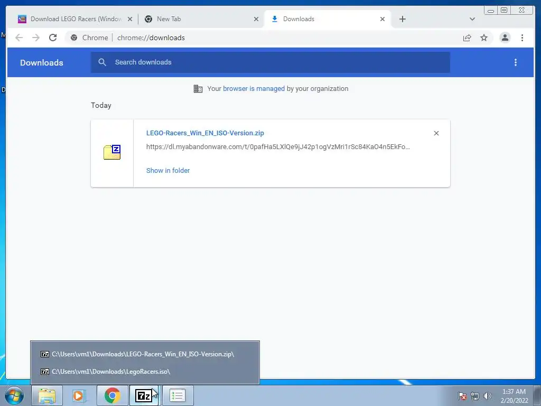The height and width of the screenshot is (406, 541).
Task: Open the Chrome profile avatar button
Action: pos(505,38)
